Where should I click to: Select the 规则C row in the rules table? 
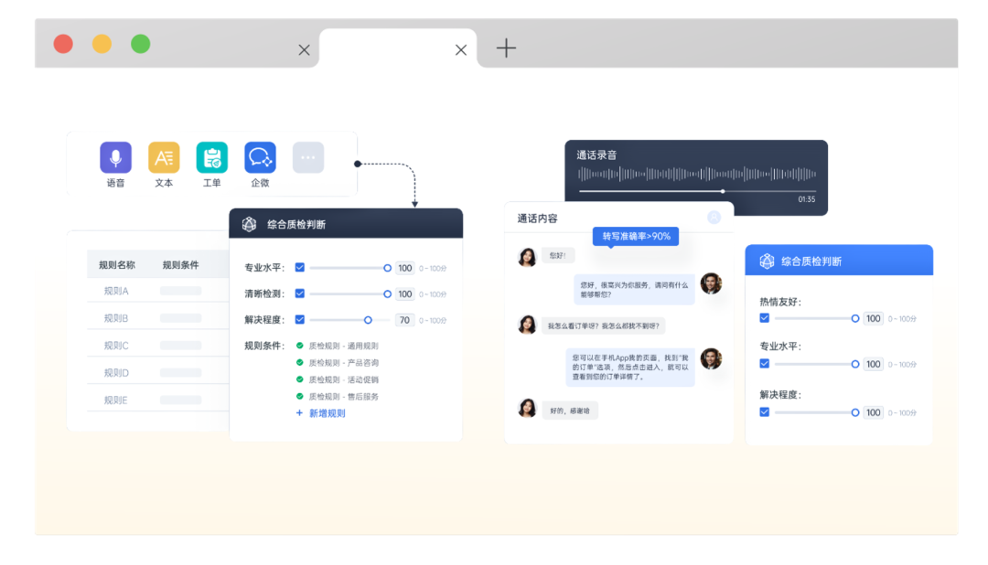click(157, 346)
